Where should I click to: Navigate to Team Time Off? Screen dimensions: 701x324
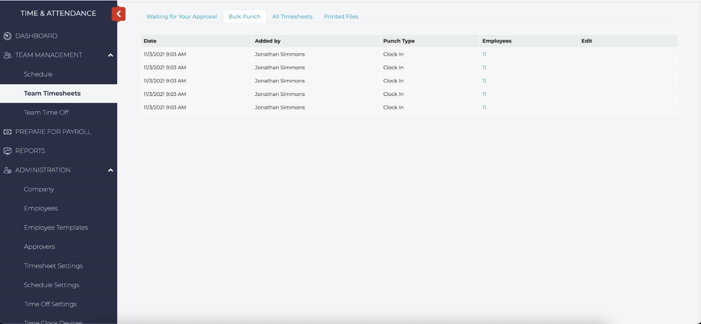pyautogui.click(x=47, y=112)
